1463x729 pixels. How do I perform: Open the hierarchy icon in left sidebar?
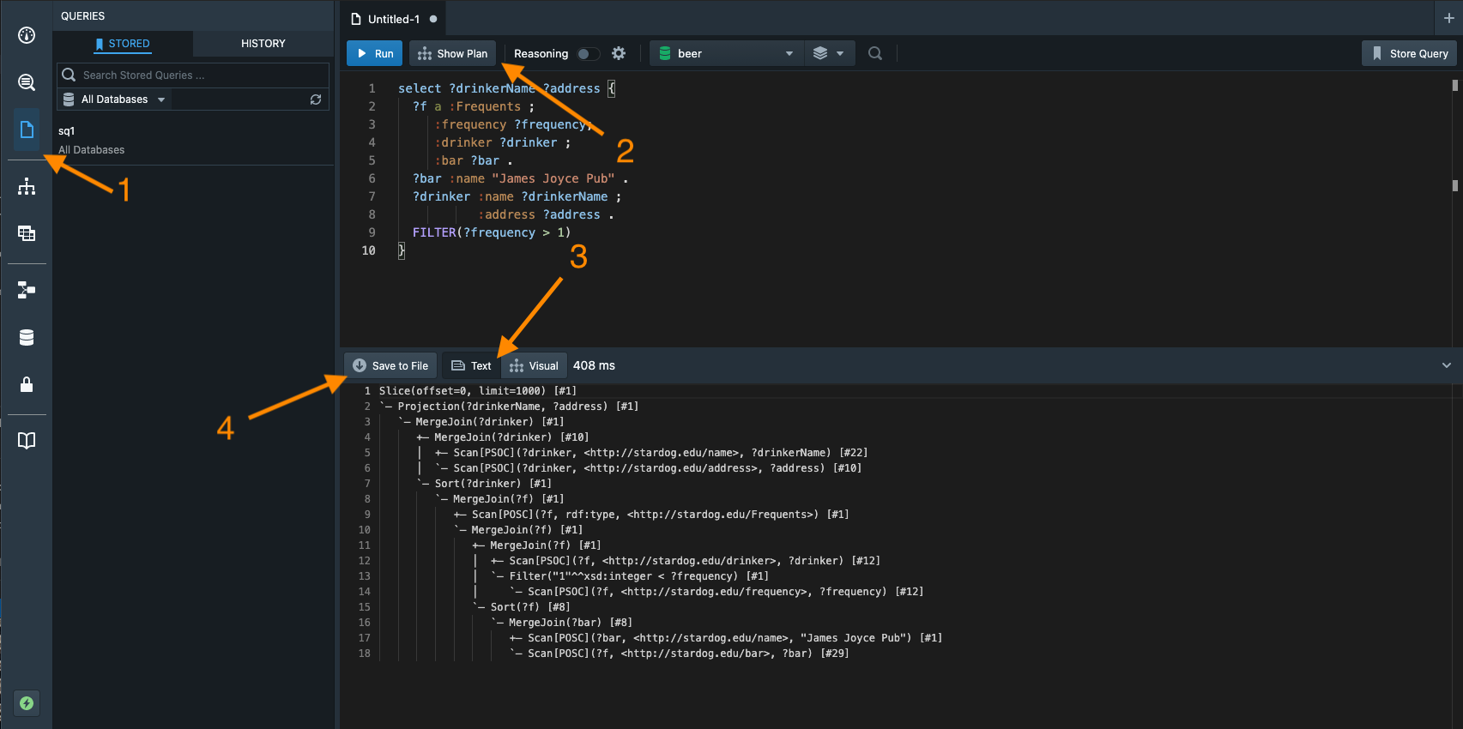pos(27,186)
